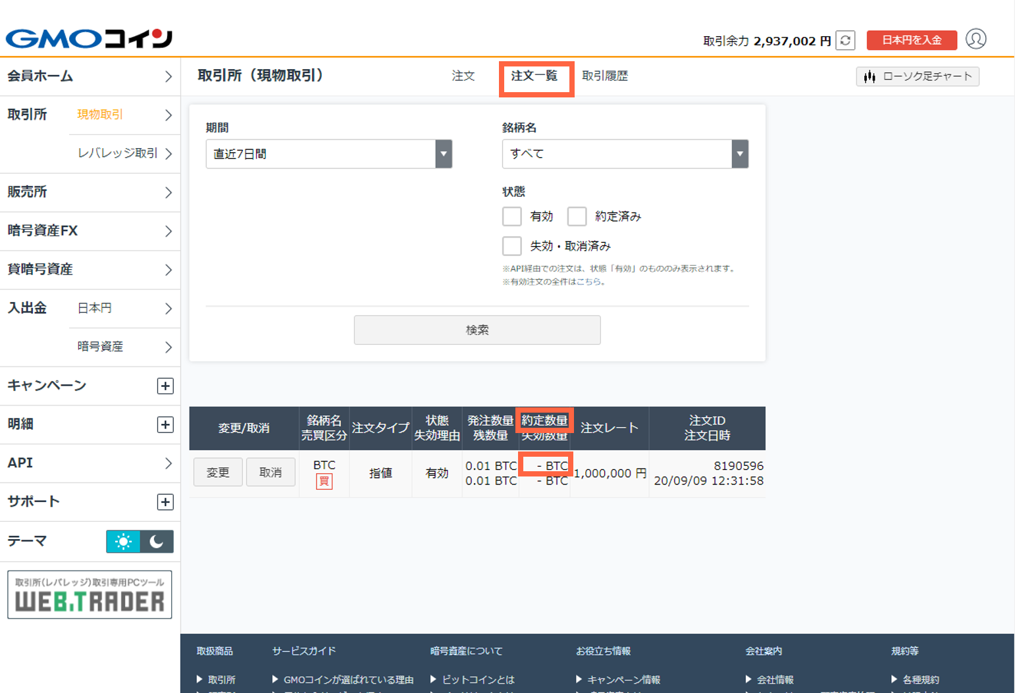Select the 注文 tab
The width and height of the screenshot is (1015, 693).
tap(463, 76)
